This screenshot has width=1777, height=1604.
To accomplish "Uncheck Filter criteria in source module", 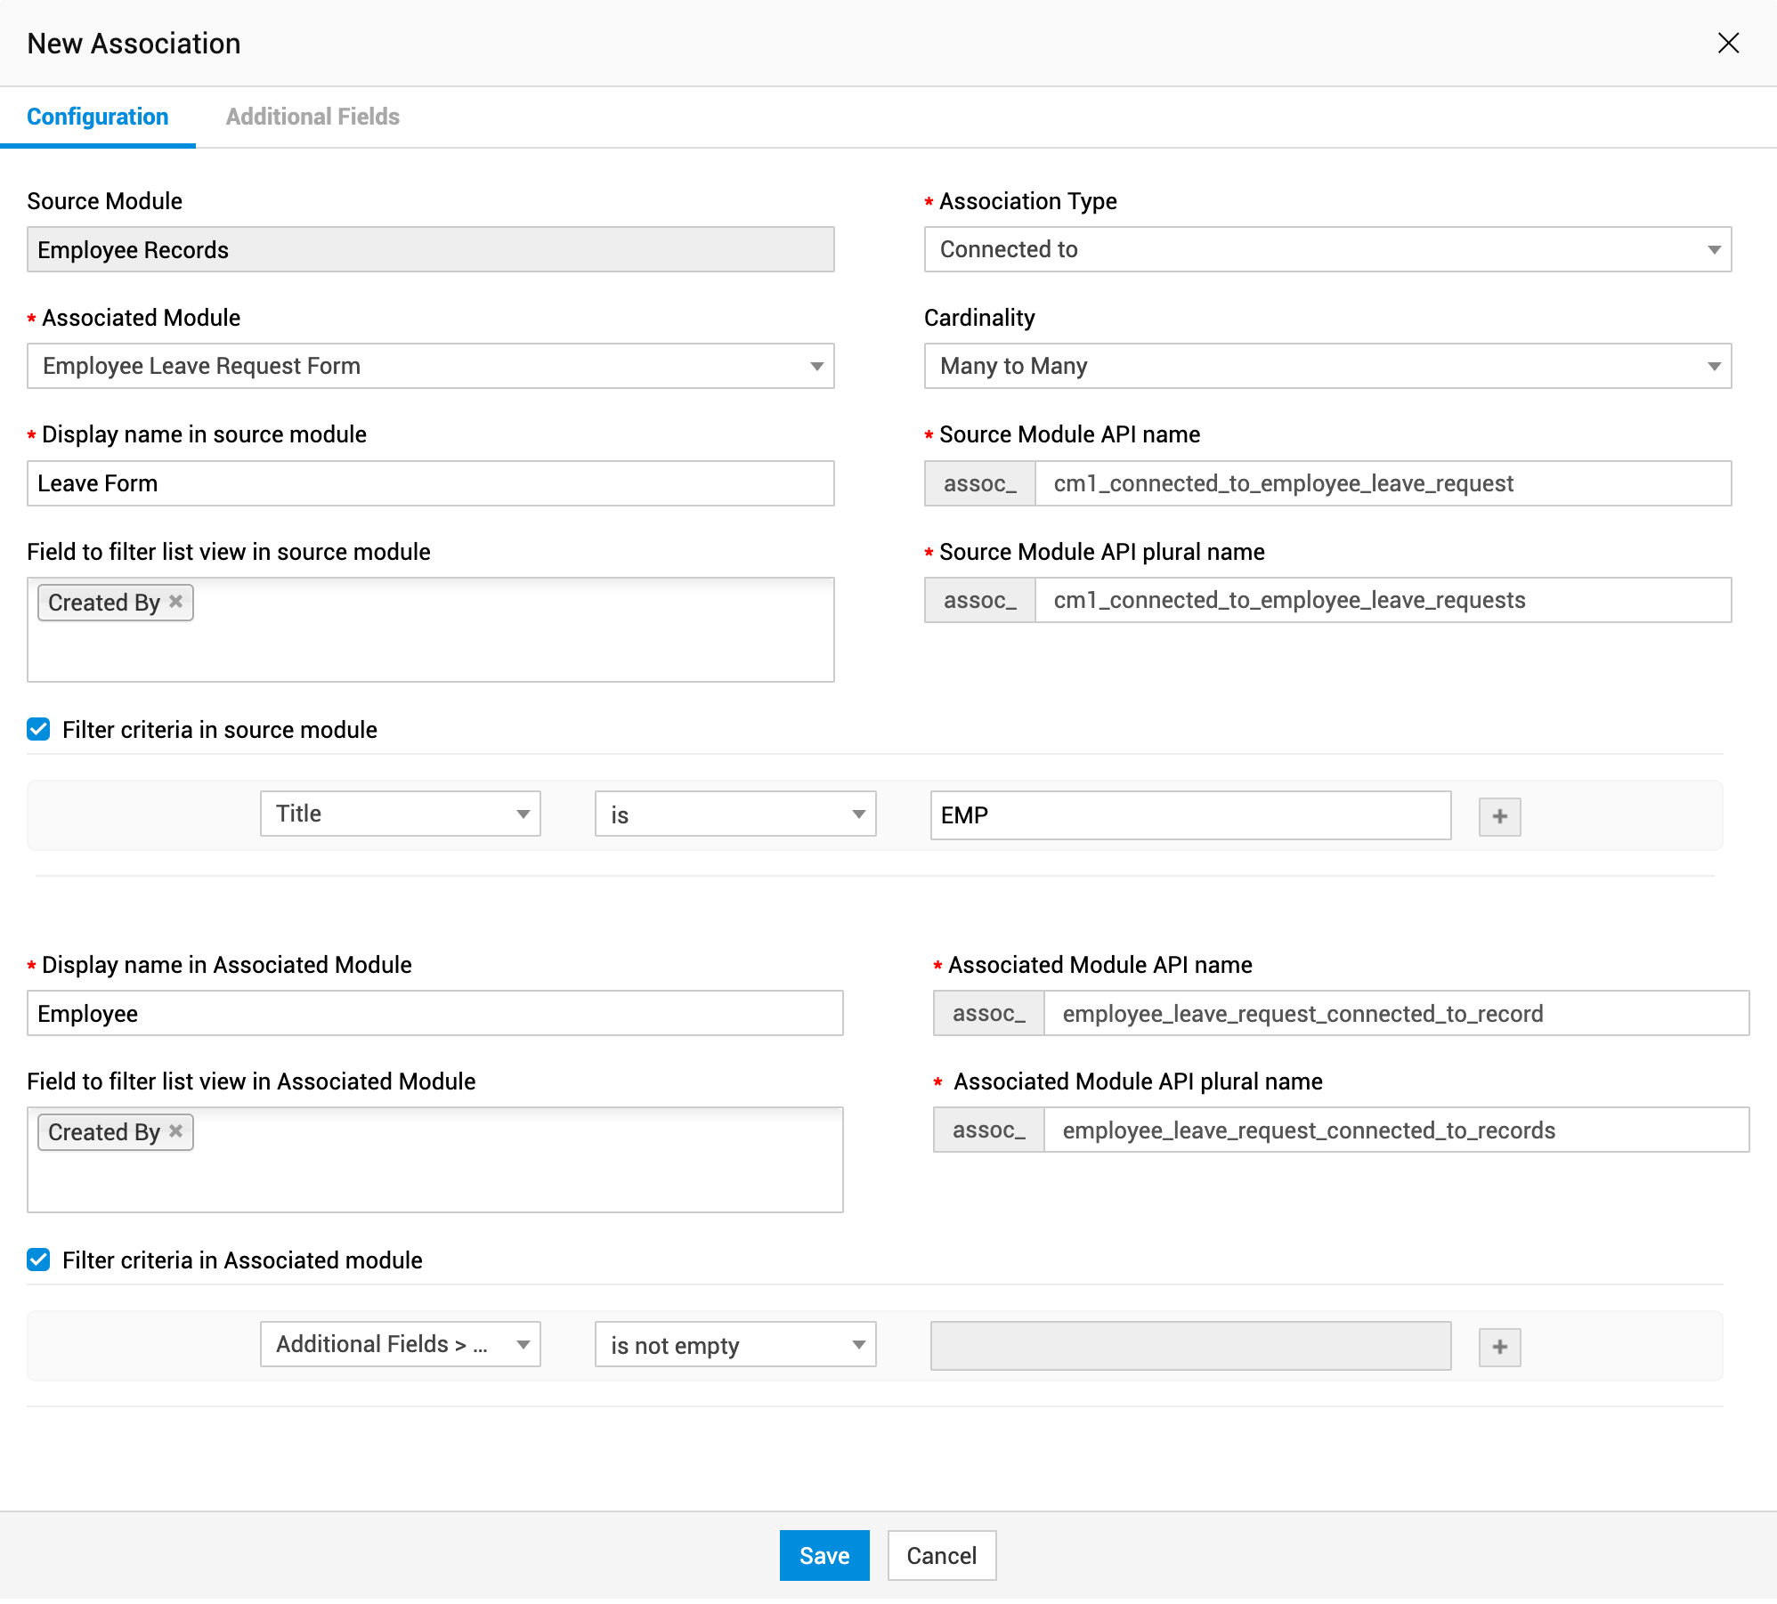I will click(x=38, y=730).
